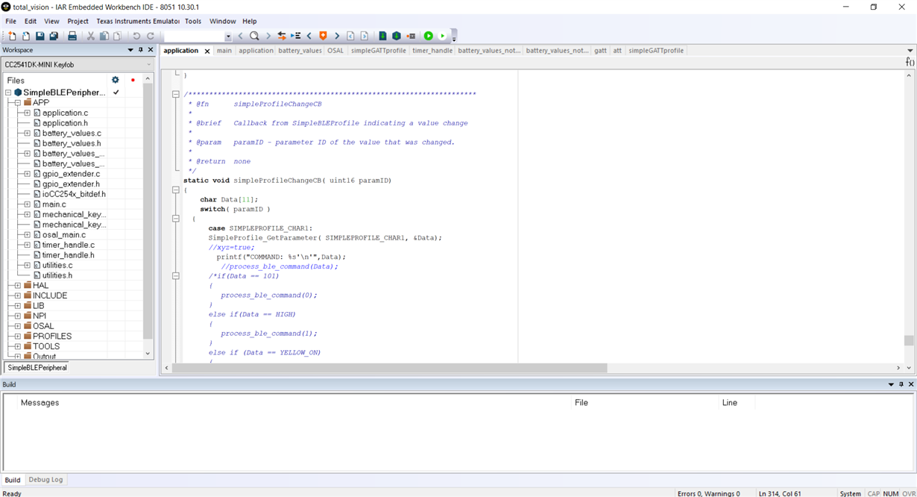Click the Compile toolbar icon
The width and height of the screenshot is (917, 497).
pyautogui.click(x=382, y=36)
